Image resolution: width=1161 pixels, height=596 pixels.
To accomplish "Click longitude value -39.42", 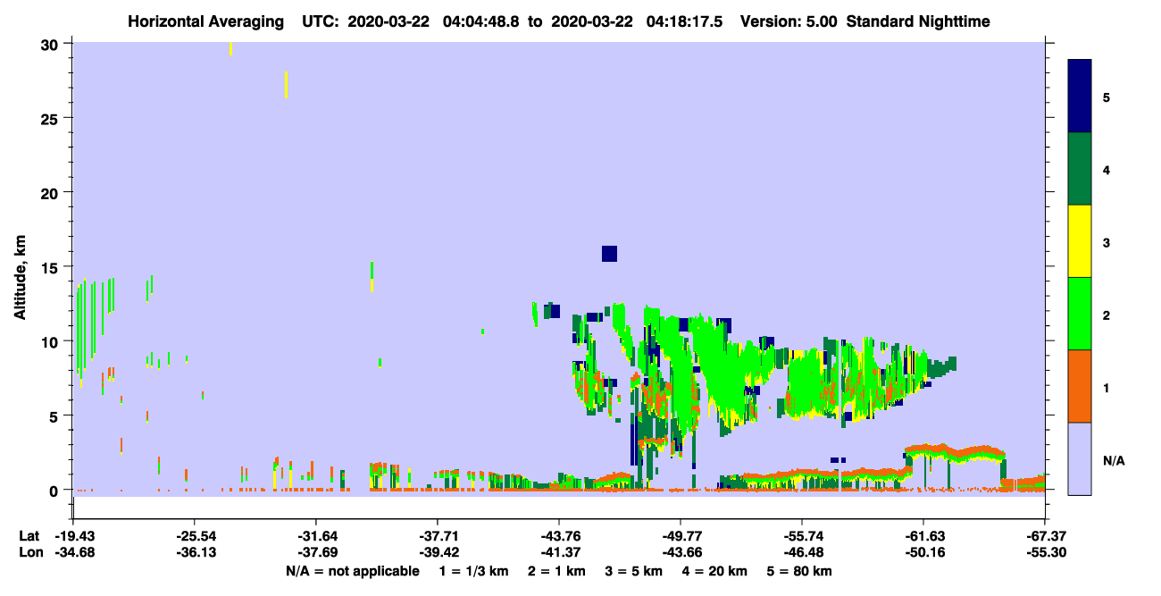I will [x=437, y=552].
